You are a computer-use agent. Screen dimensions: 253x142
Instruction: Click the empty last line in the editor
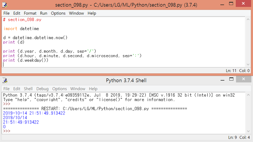tap(124, 65)
